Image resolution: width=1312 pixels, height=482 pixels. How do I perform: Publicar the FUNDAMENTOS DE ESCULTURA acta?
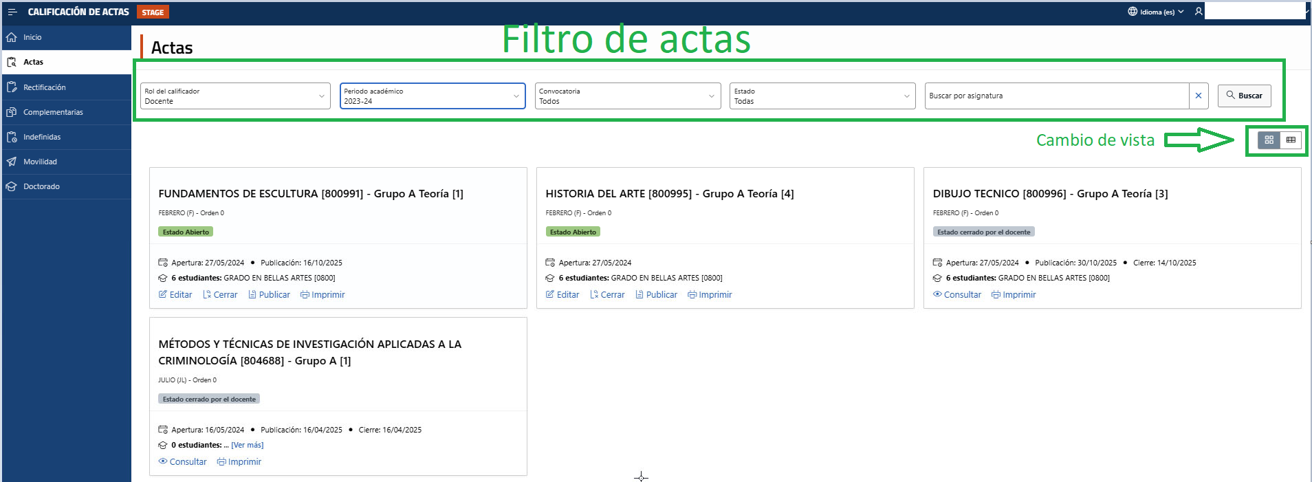[269, 294]
